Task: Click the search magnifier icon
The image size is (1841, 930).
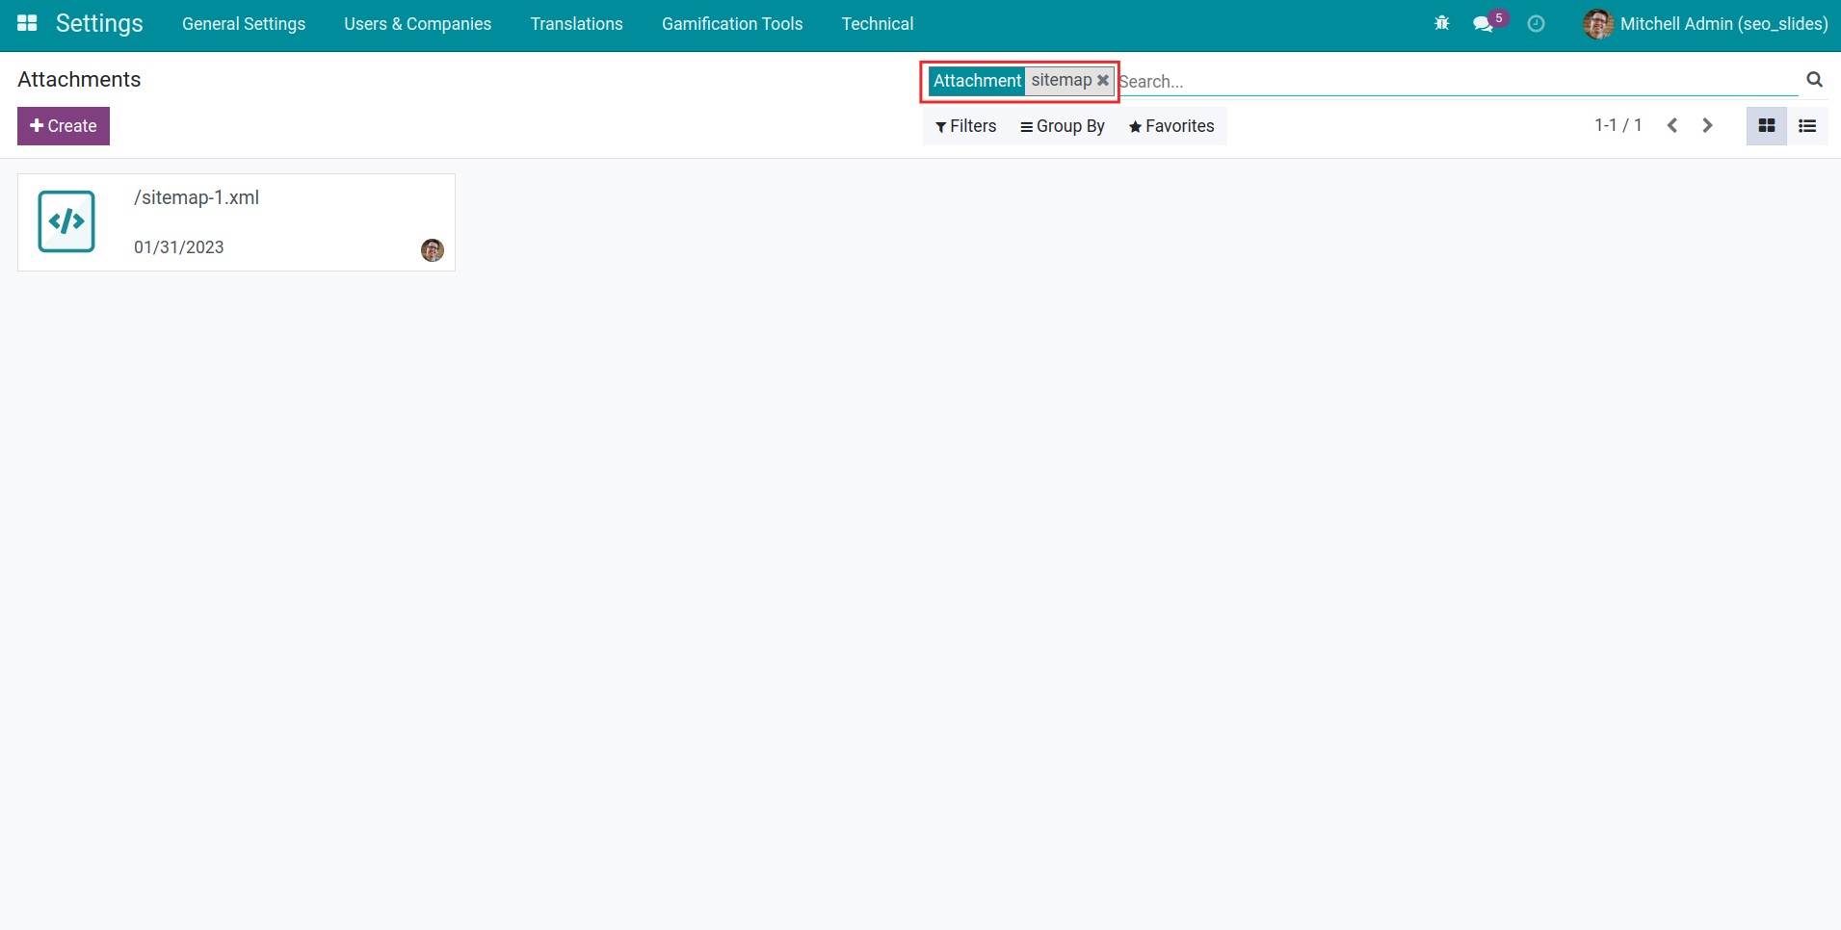Action: pos(1814,79)
